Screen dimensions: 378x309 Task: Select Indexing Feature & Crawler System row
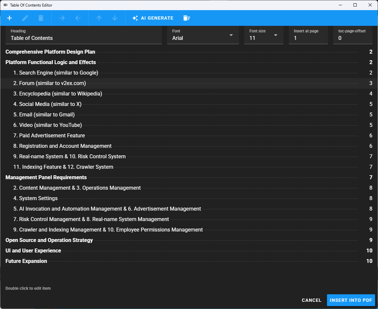click(x=189, y=167)
